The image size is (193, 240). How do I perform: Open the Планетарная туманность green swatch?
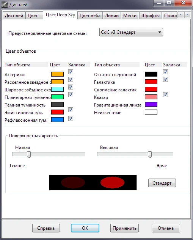click(x=57, y=97)
